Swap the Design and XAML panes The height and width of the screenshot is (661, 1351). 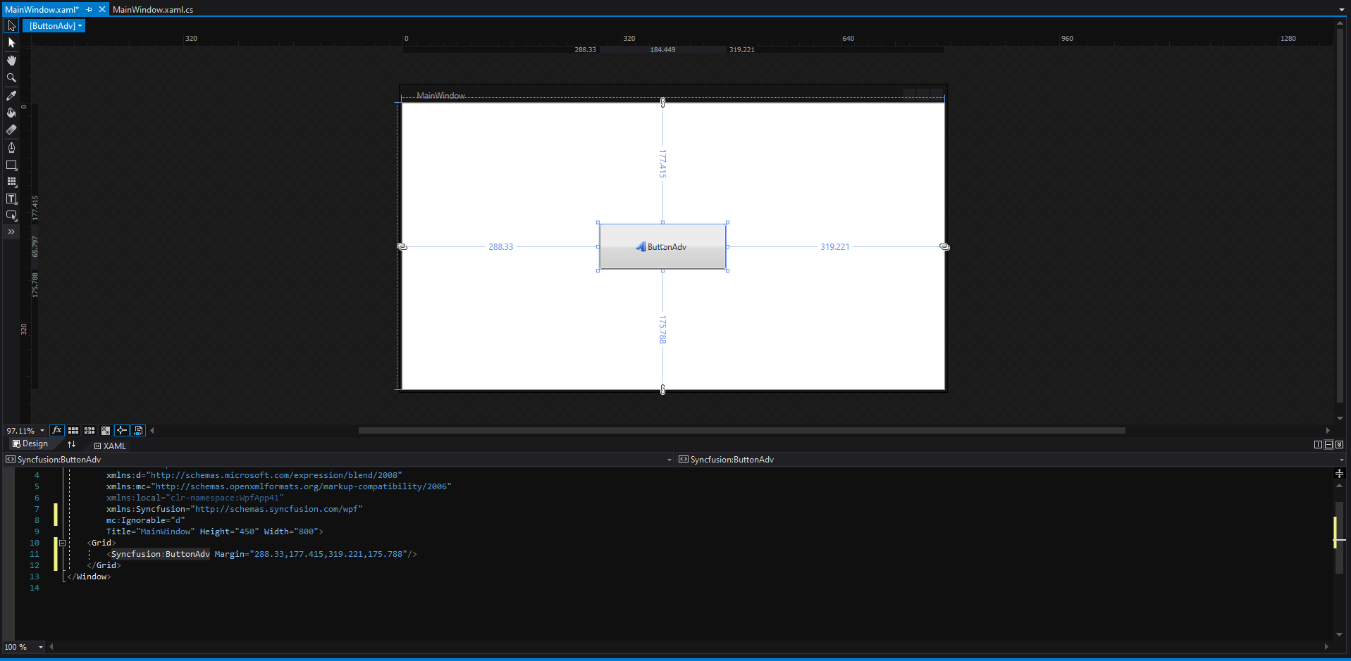[71, 444]
